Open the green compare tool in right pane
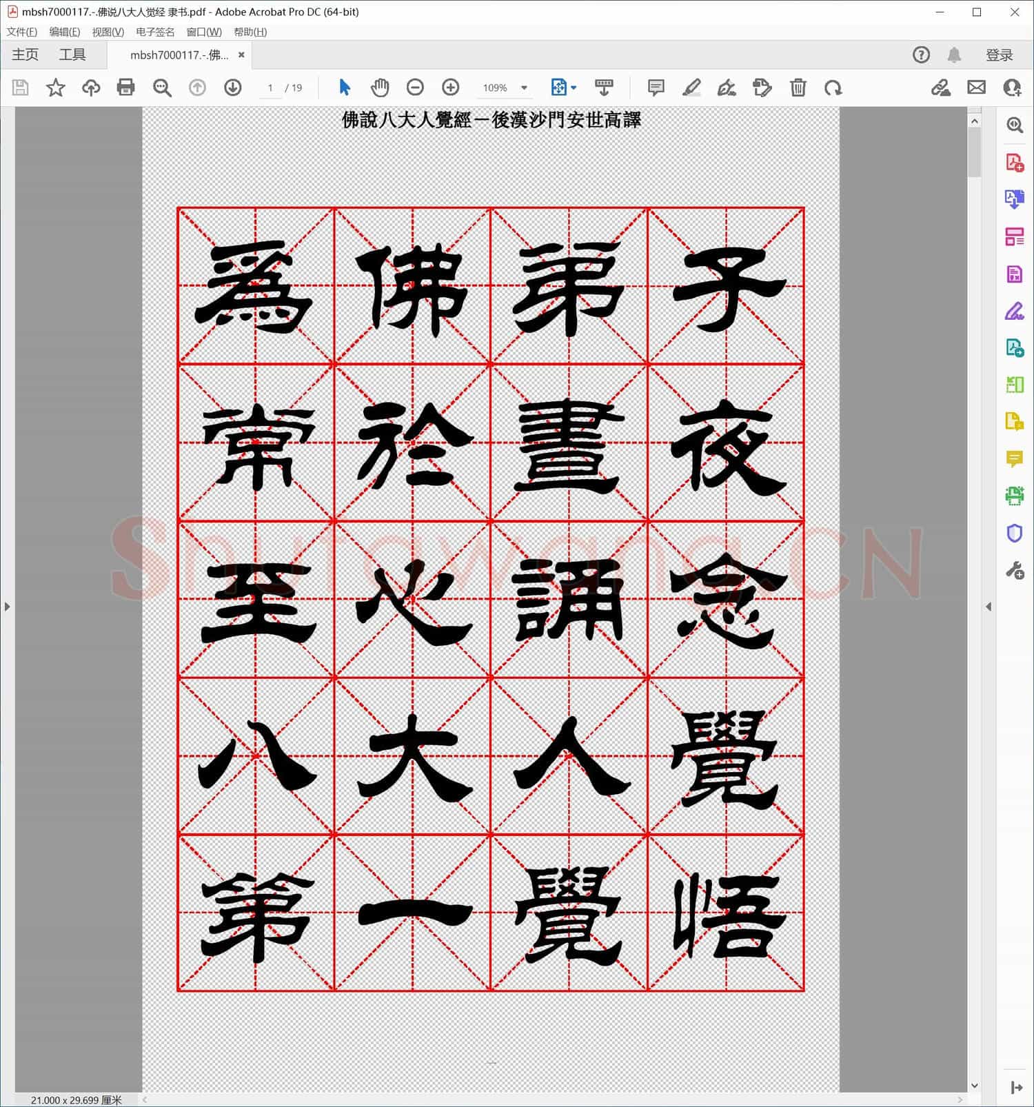The height and width of the screenshot is (1107, 1034). (1015, 385)
